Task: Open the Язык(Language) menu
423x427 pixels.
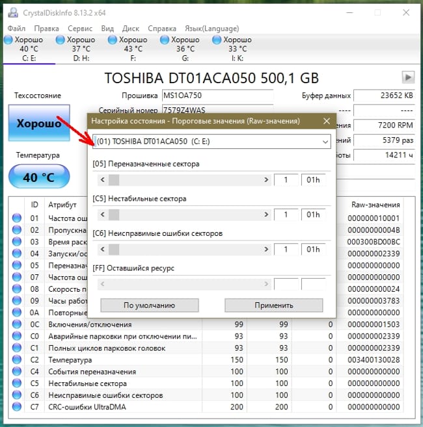Action: (x=211, y=29)
